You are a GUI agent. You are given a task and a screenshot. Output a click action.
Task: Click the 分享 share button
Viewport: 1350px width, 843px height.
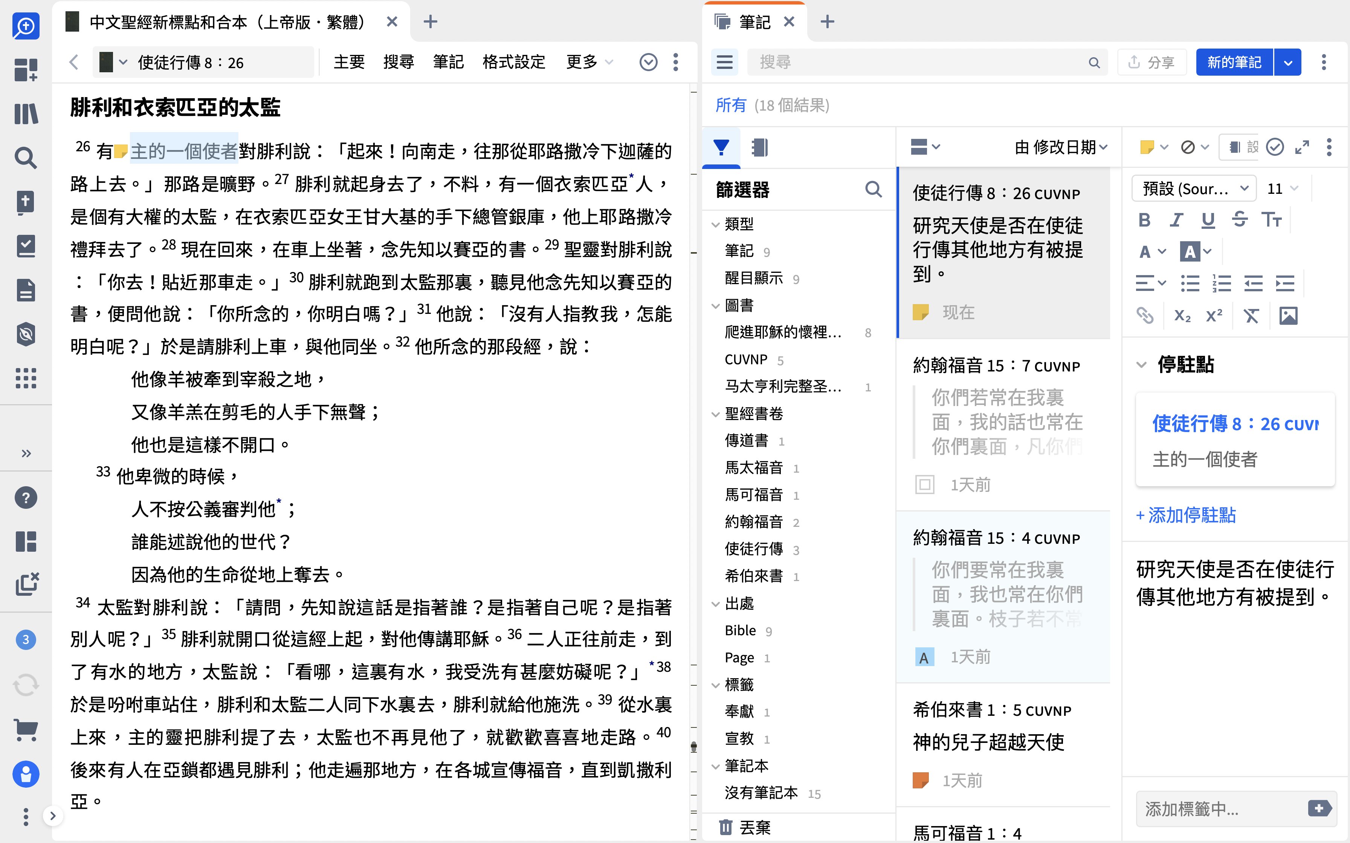coord(1152,62)
